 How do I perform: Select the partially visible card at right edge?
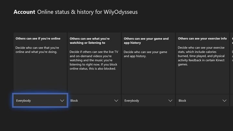pyautogui.click(x=231, y=61)
